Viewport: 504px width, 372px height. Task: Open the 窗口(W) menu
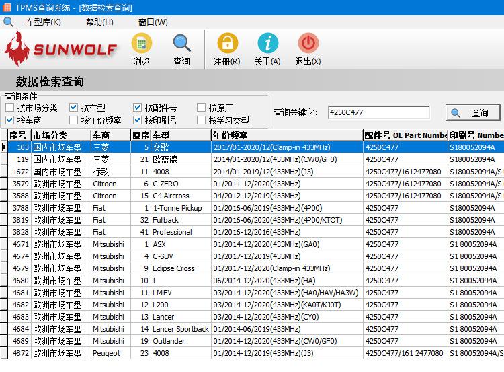click(x=153, y=22)
